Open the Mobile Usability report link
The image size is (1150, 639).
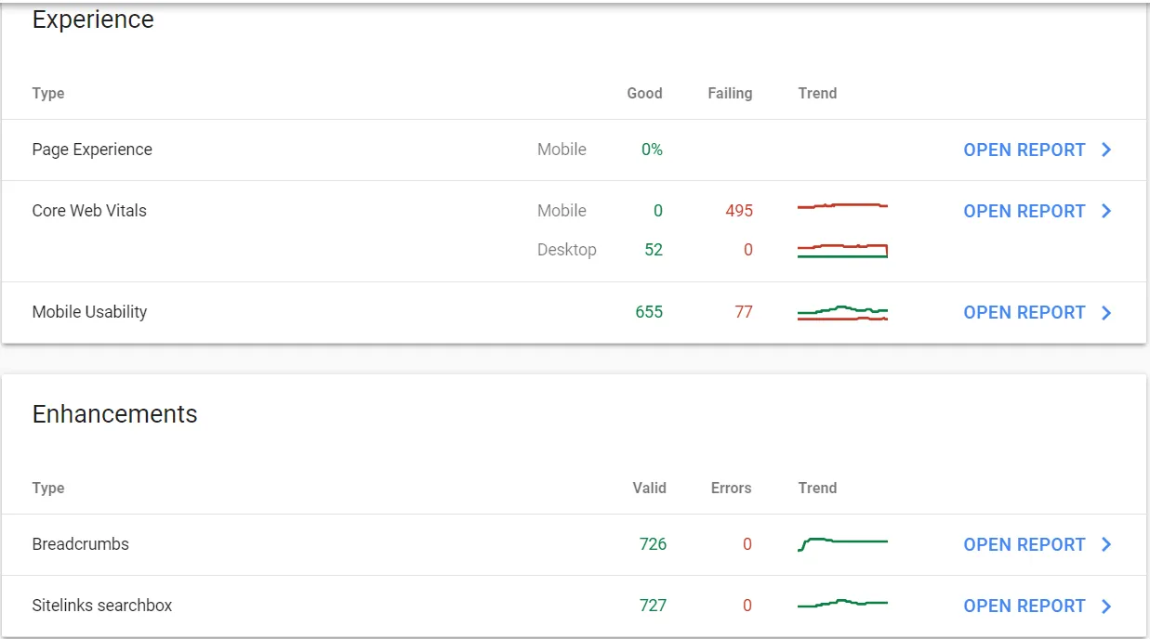tap(1024, 313)
